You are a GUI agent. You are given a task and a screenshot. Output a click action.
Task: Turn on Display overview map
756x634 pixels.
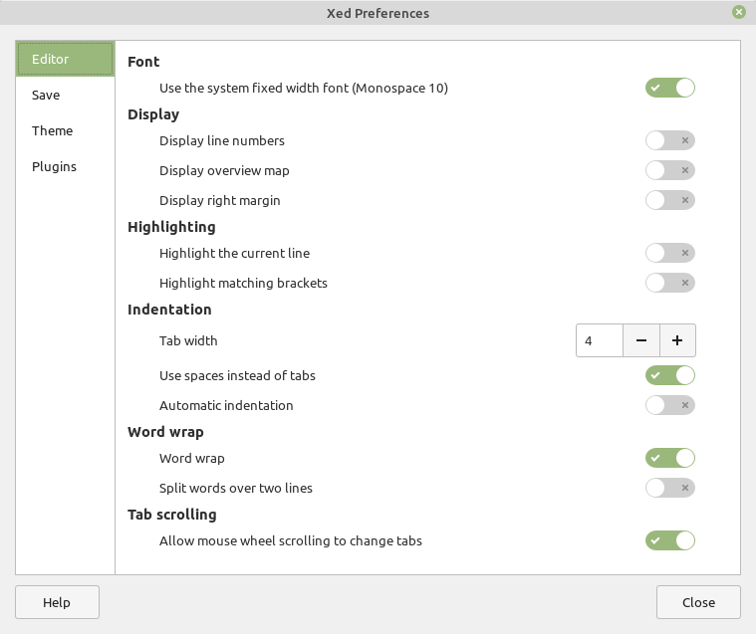coord(669,170)
